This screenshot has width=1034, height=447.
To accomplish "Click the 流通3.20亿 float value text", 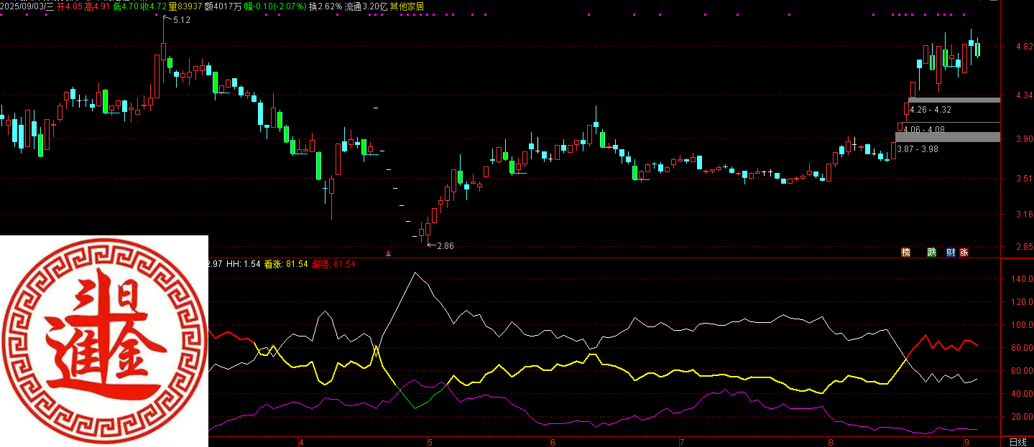I will tap(366, 6).
